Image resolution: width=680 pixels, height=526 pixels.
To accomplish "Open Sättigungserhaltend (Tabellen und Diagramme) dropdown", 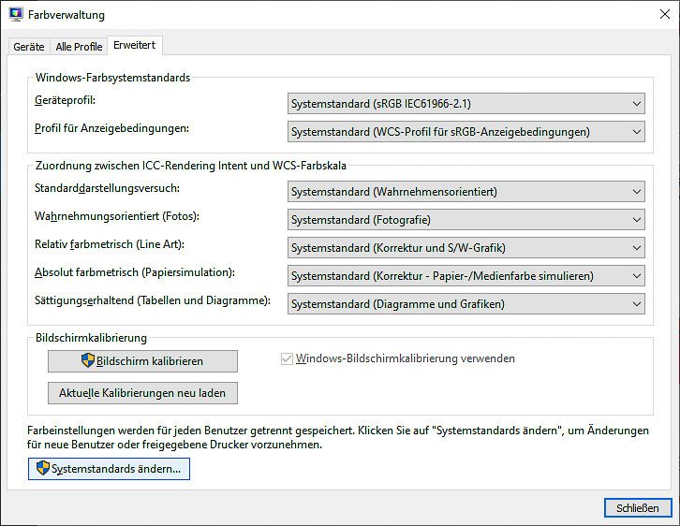I will pos(466,304).
